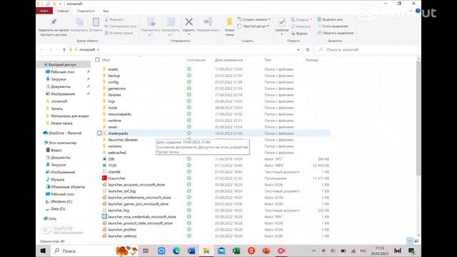Click the Журнал history button
Image resolution: width=457 pixels, height=257 pixels.
click(x=299, y=34)
